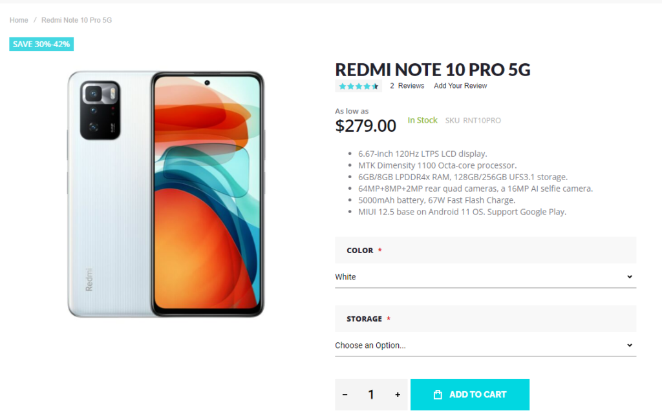Open the Color dropdown showing White
Screen dimensions: 662x419
point(485,276)
